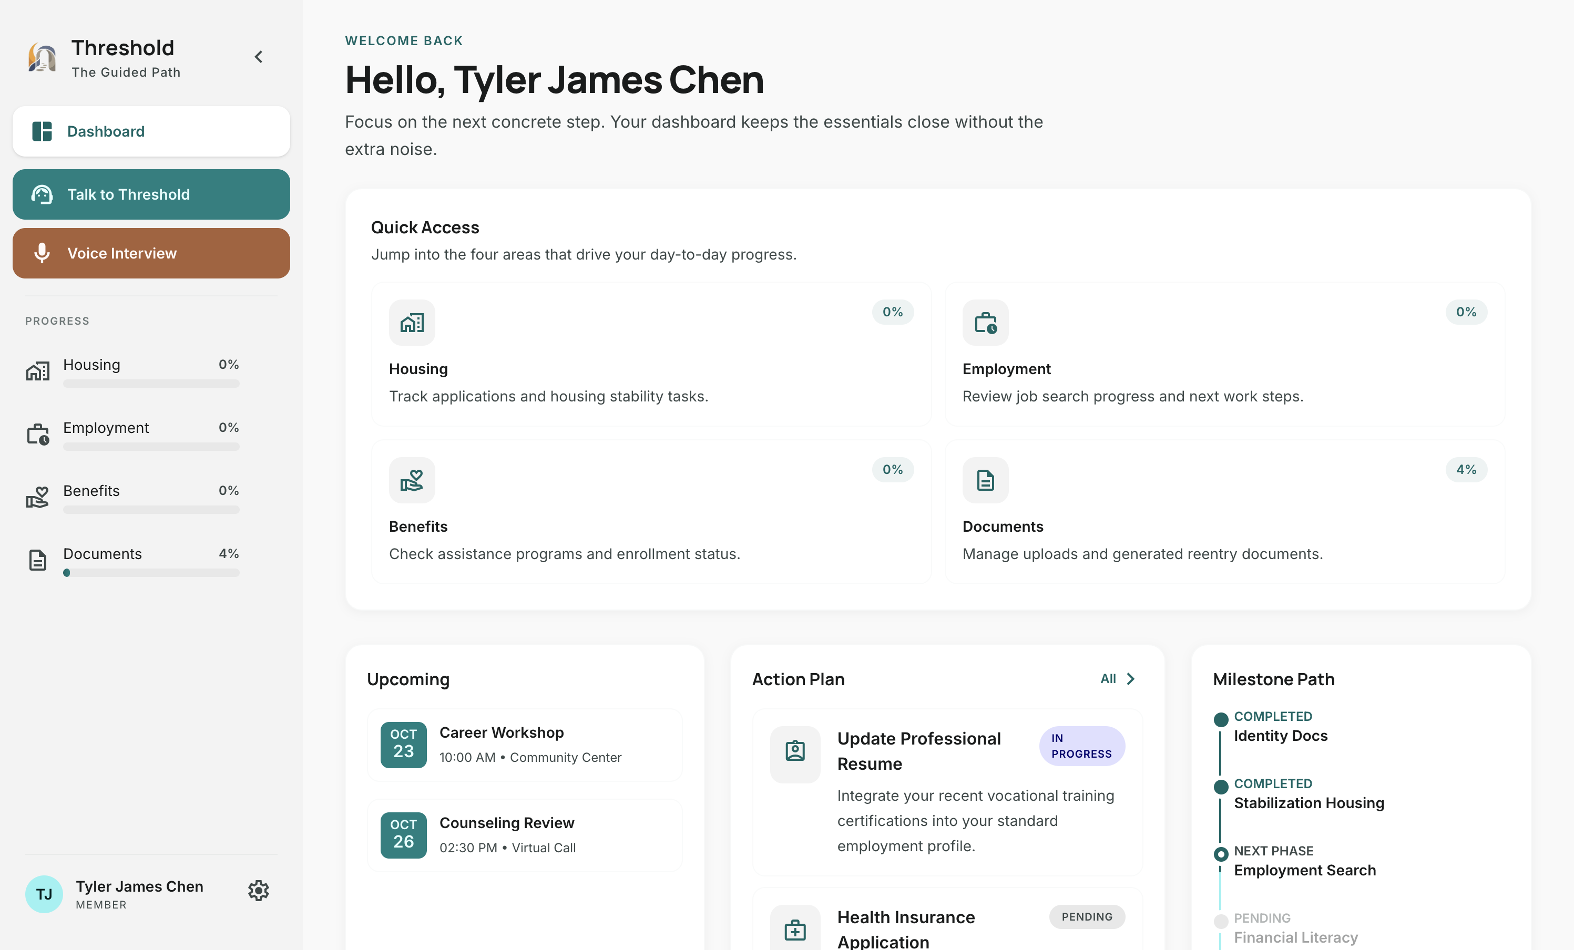
Task: Click the Housing icon in sidebar progress
Action: click(x=38, y=371)
